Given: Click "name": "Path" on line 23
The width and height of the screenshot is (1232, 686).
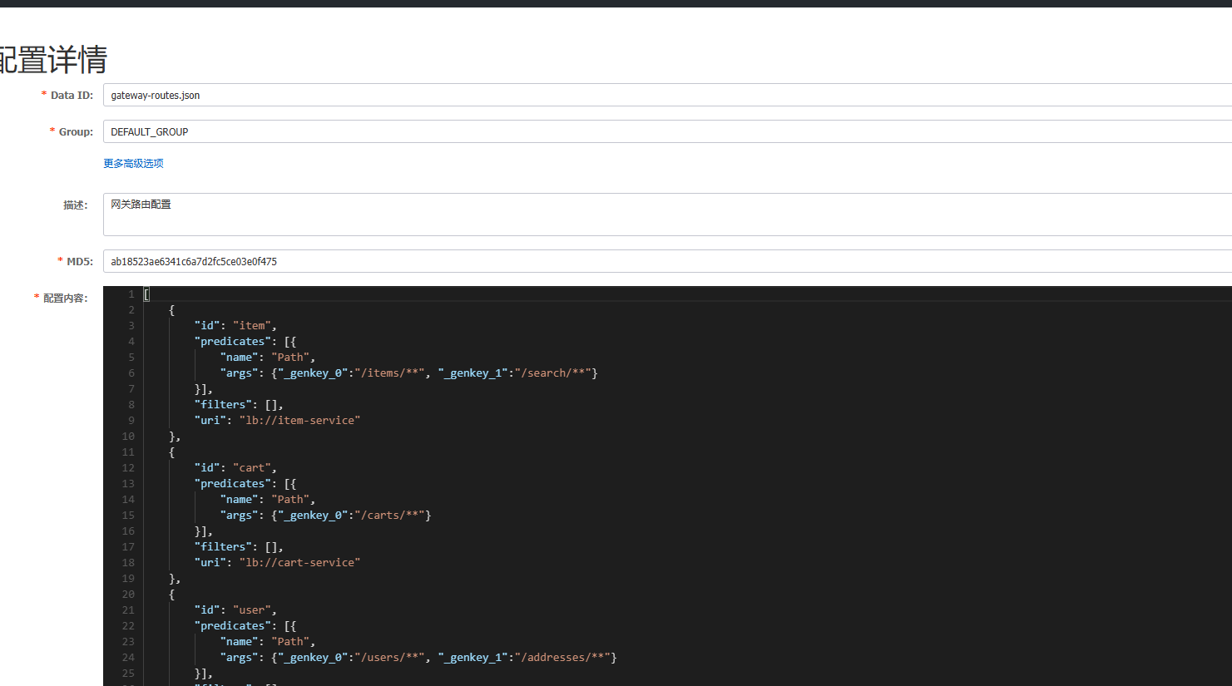Looking at the screenshot, I should [268, 642].
